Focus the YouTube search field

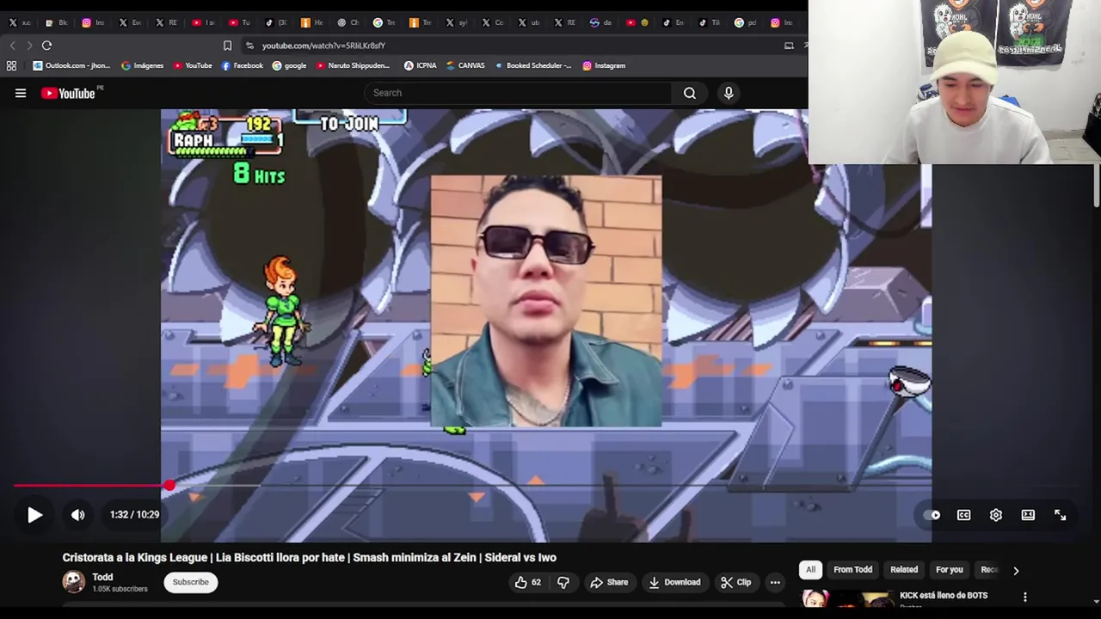pyautogui.click(x=519, y=93)
